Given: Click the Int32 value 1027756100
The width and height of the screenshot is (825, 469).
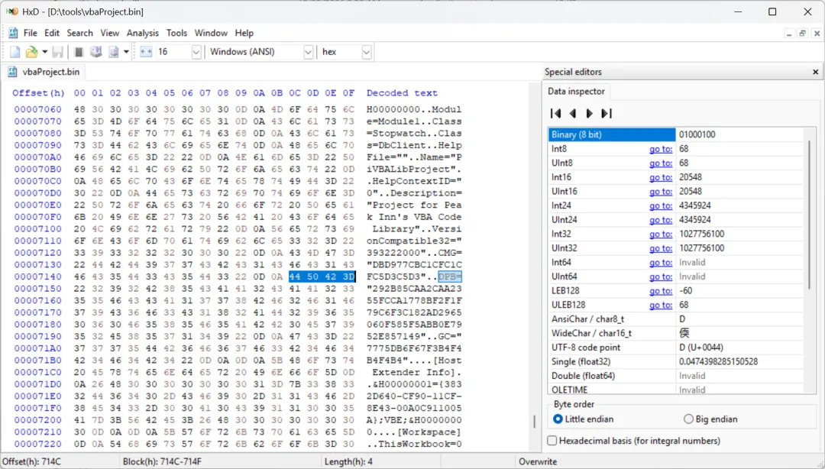Looking at the screenshot, I should click(701, 234).
